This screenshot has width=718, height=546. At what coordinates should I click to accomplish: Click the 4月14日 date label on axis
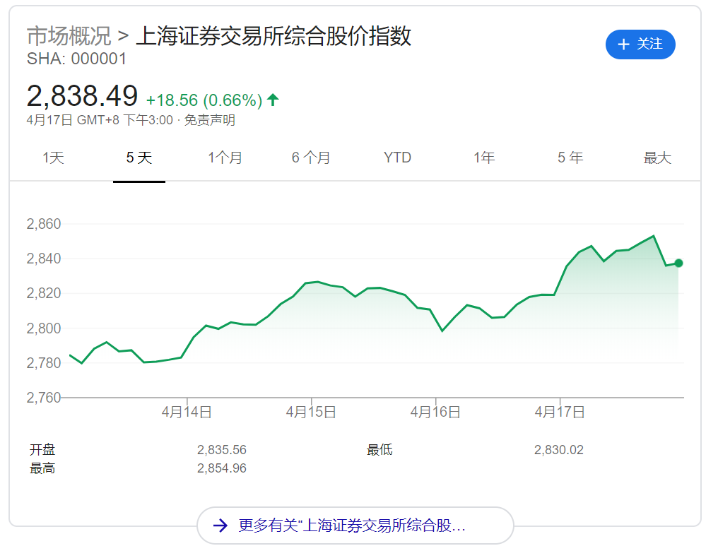[x=187, y=412]
